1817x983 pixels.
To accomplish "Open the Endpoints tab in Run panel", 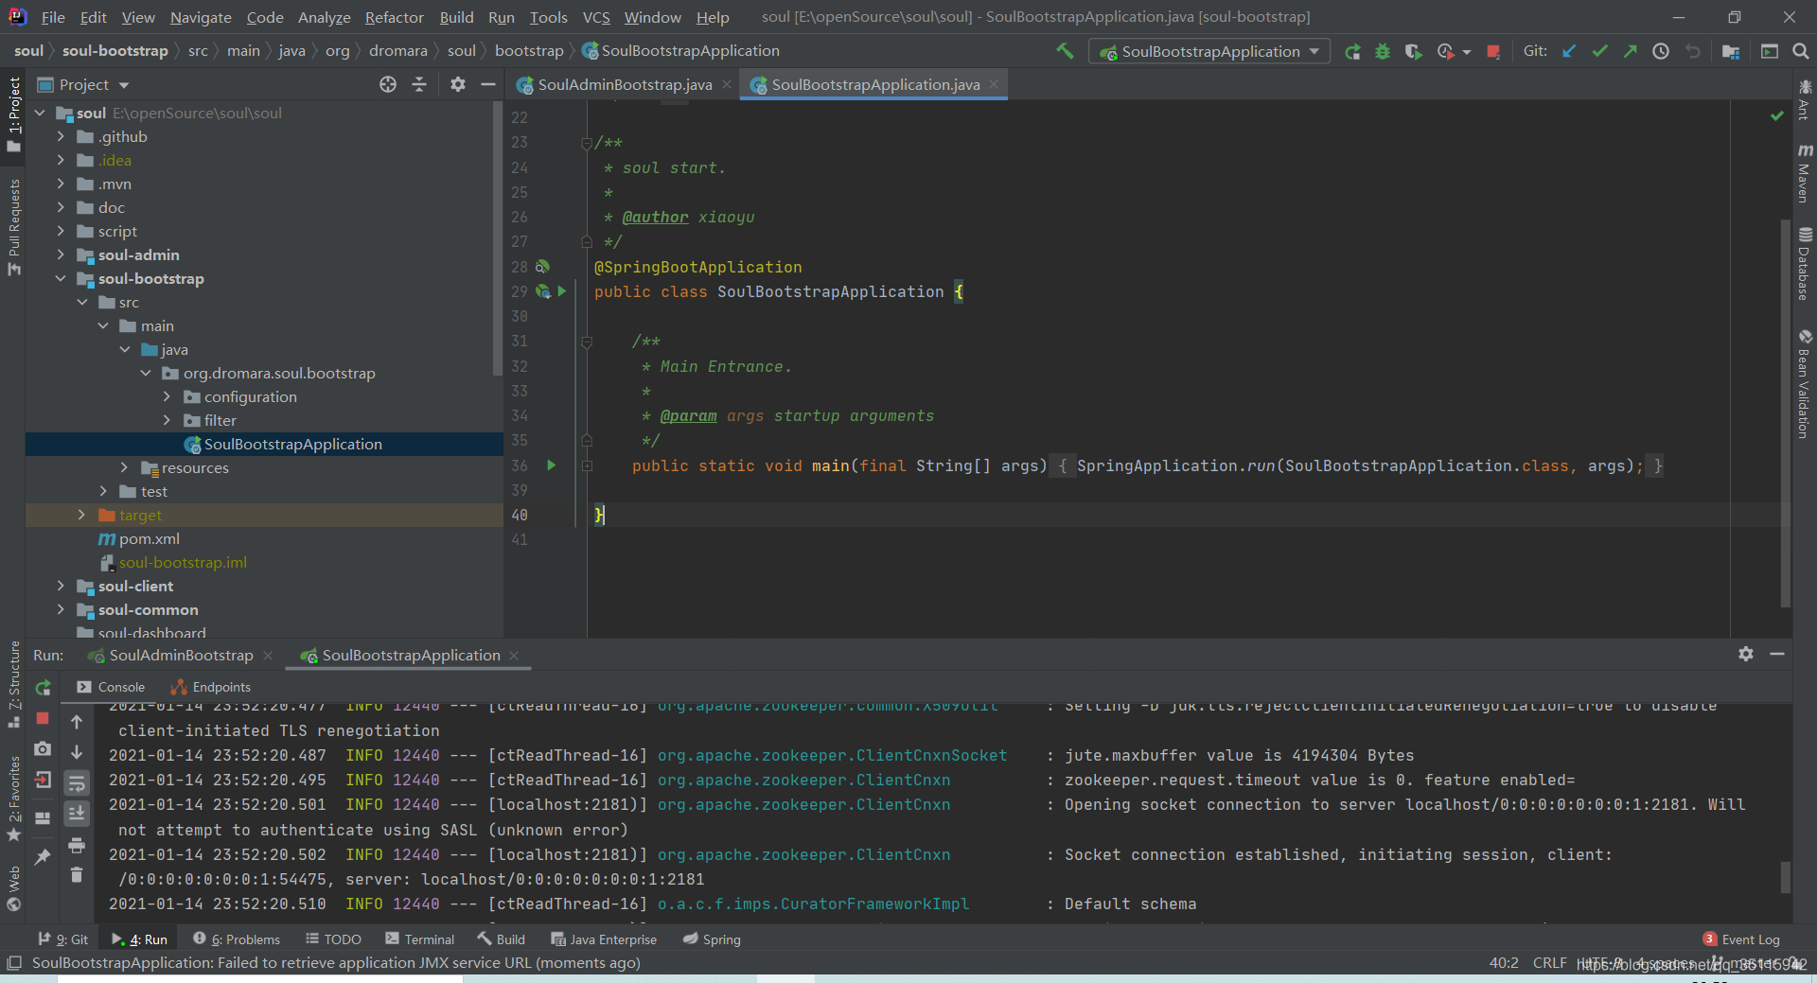I will [210, 687].
